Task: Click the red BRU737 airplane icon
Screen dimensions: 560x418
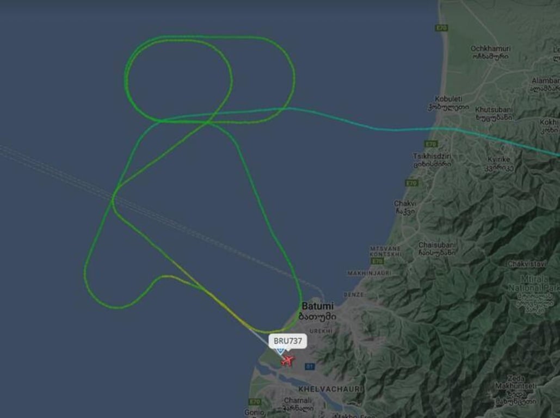Action: (x=287, y=360)
